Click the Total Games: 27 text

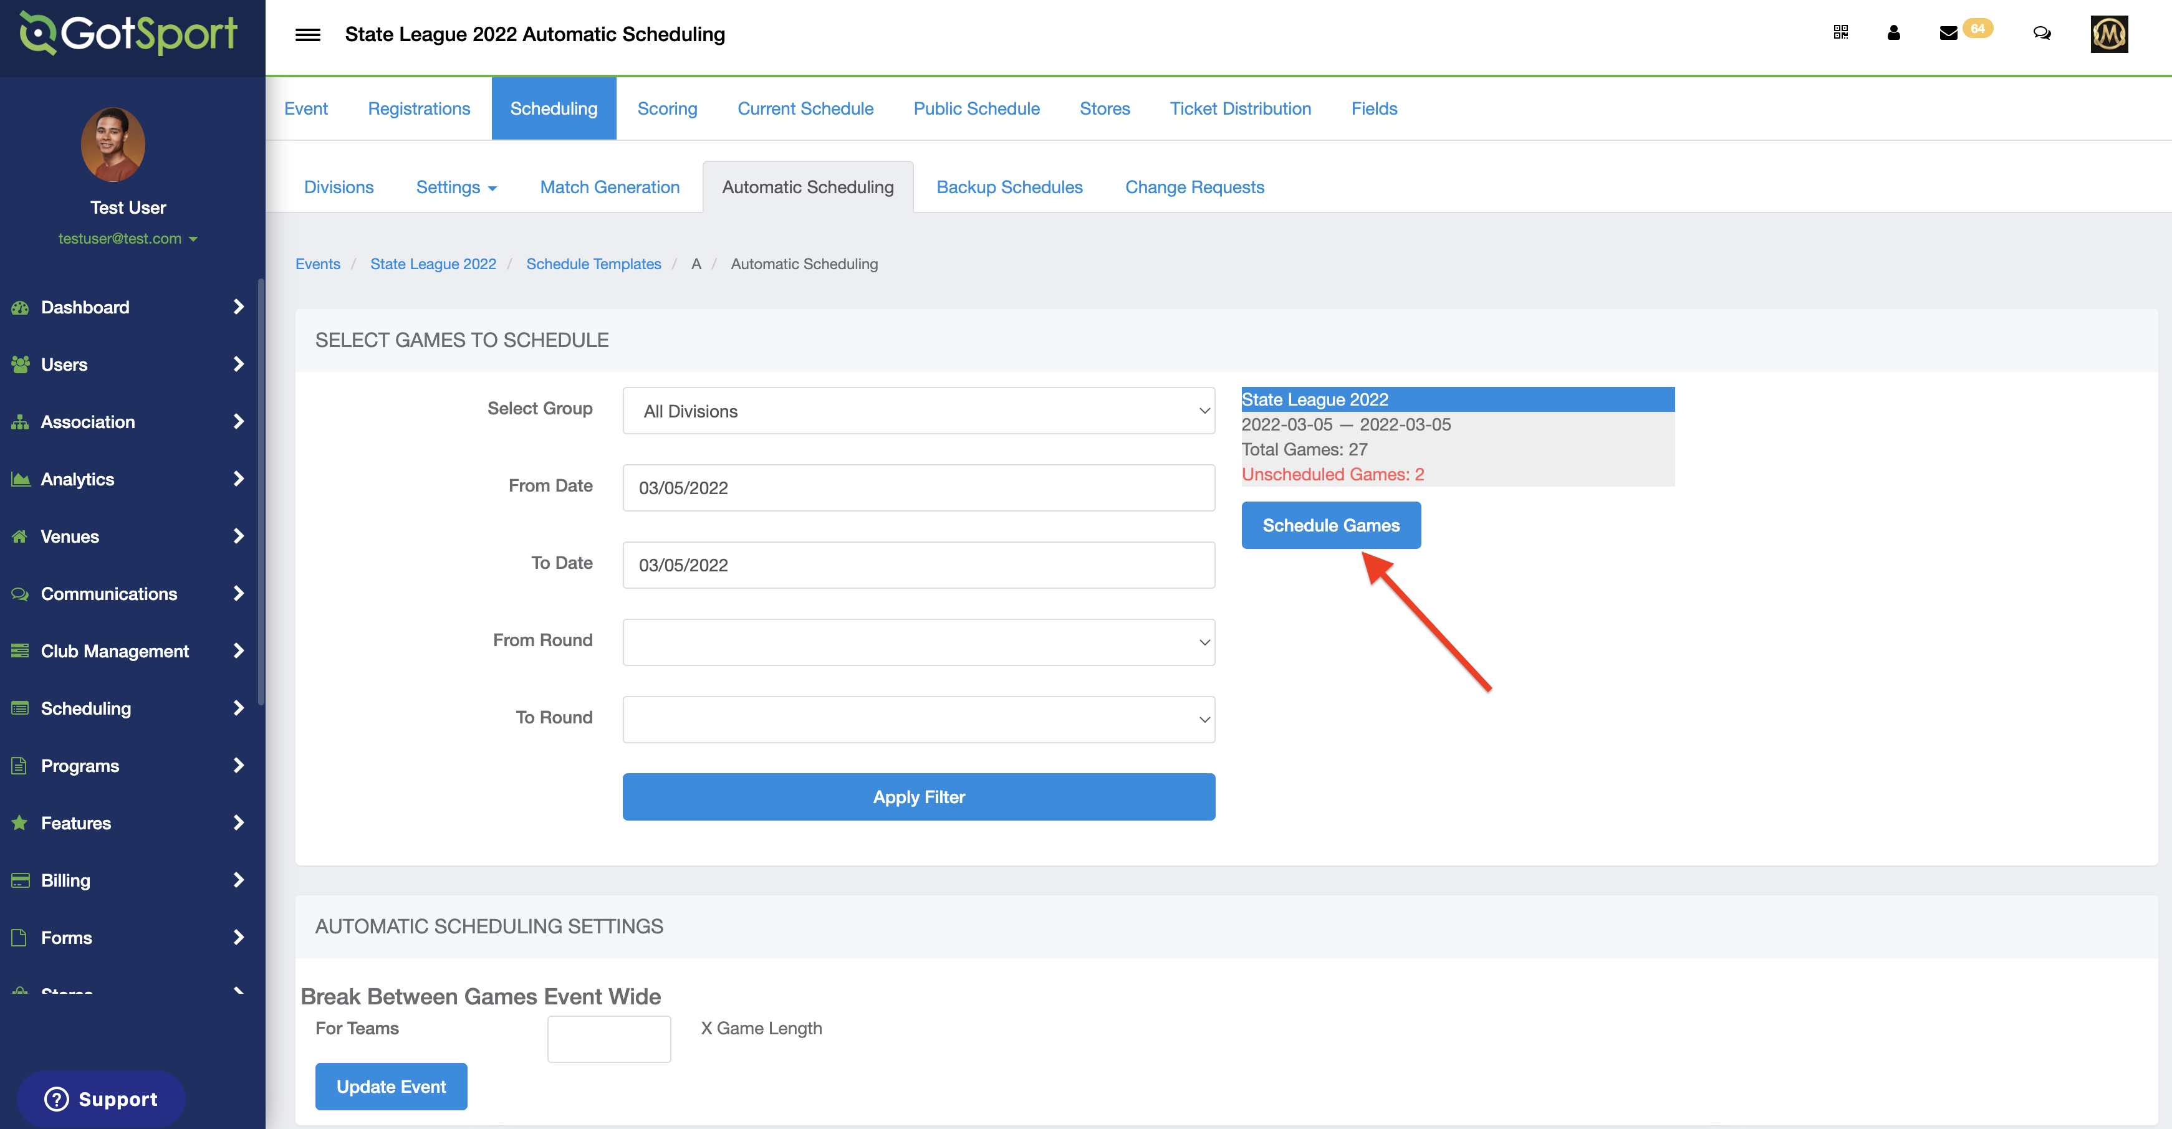1304,449
